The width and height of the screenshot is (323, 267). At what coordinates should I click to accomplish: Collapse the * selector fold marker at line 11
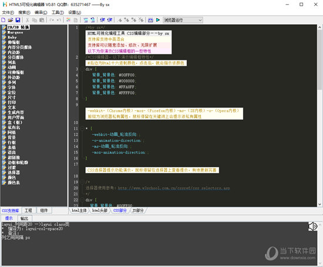click(82, 129)
